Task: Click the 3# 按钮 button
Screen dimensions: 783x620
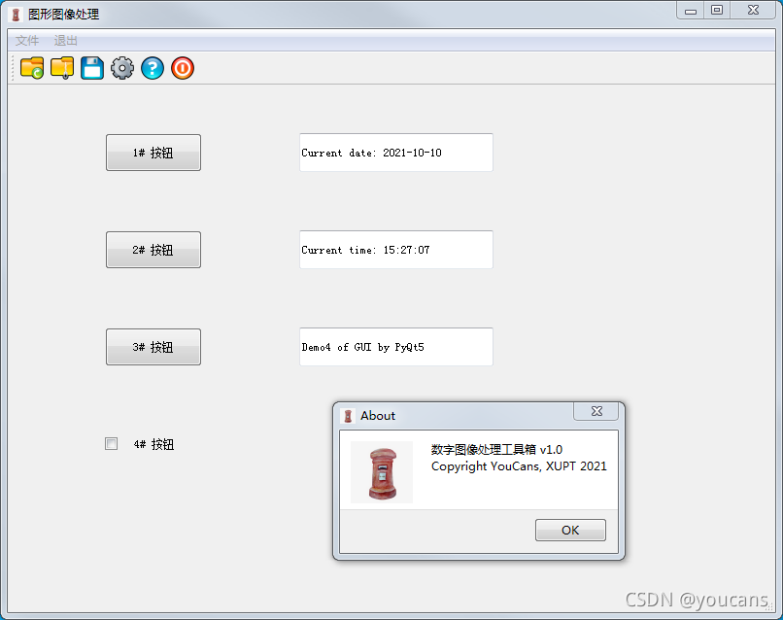Action: pos(153,347)
